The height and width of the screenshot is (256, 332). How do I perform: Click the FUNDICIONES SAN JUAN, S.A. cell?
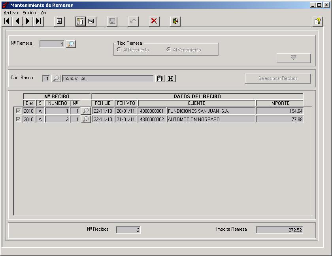(211, 111)
